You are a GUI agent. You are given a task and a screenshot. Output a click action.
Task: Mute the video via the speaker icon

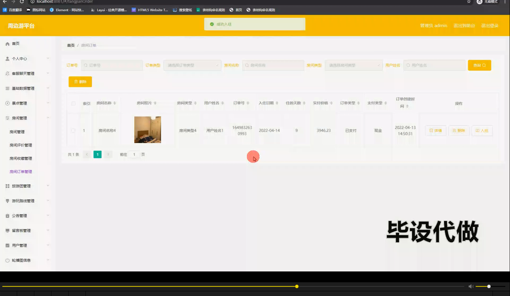471,286
